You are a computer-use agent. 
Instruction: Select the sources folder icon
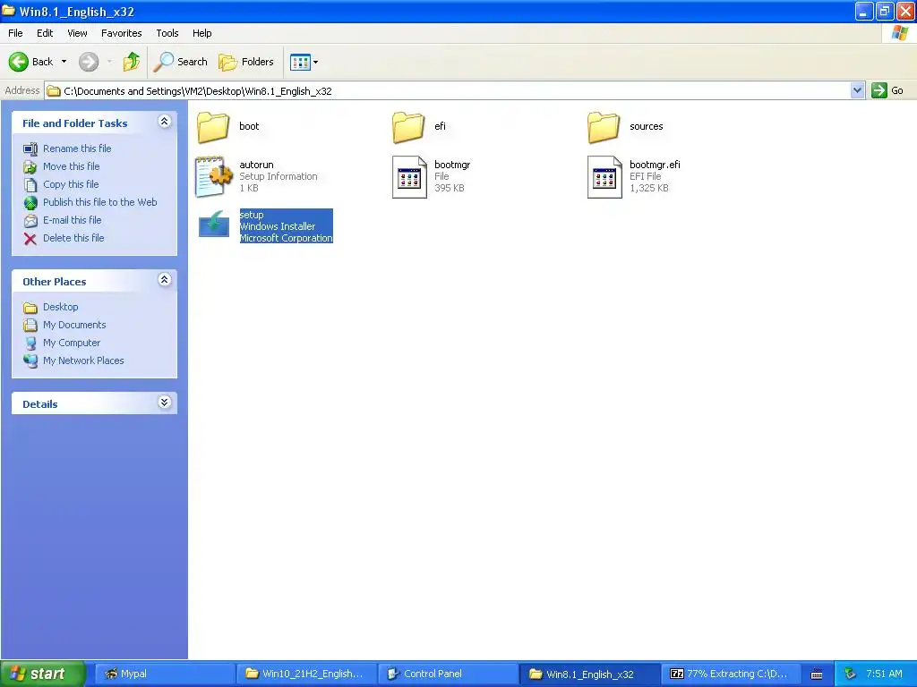(x=604, y=127)
